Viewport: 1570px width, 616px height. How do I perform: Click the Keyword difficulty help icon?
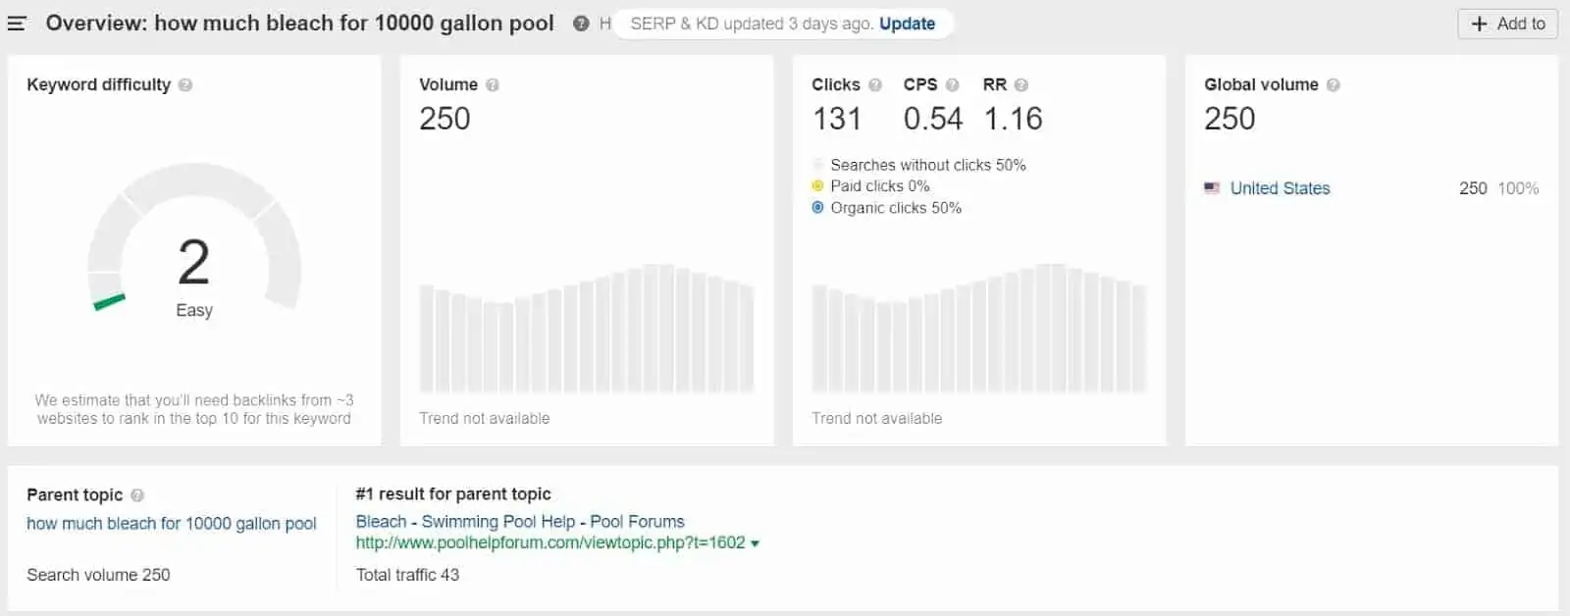pos(185,85)
